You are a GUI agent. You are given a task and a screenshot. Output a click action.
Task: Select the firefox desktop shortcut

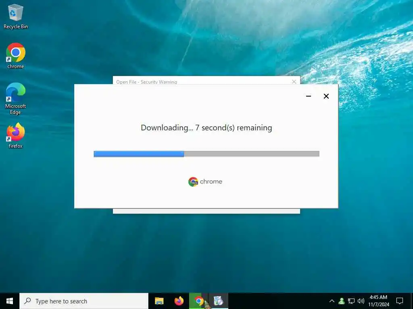pos(16,136)
